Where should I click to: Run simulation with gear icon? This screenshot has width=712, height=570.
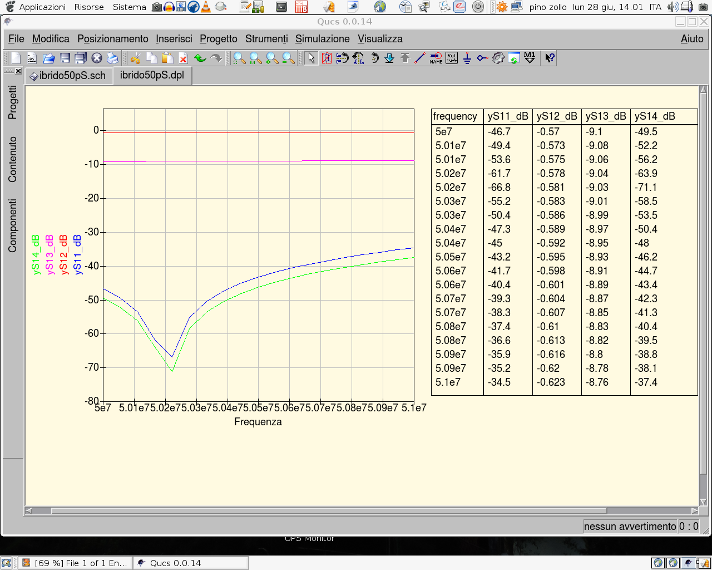point(498,58)
